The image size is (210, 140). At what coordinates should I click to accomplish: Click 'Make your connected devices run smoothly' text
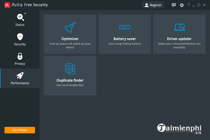point(179,45)
